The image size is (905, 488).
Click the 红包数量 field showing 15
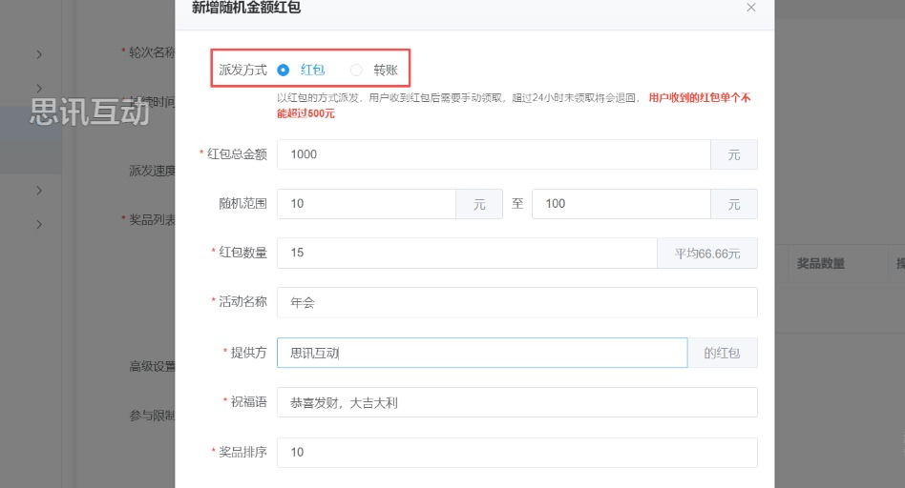[x=466, y=253]
